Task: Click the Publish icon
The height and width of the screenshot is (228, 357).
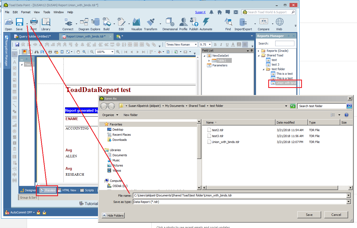Action: 193,24
